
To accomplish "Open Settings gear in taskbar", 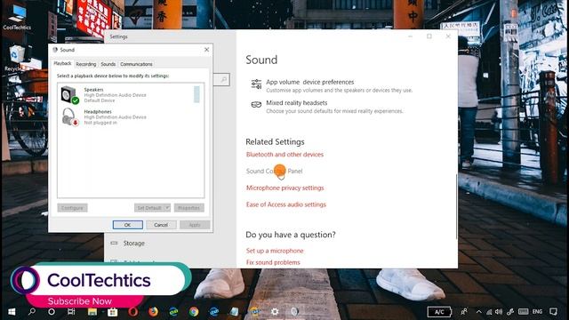I will [x=275, y=312].
